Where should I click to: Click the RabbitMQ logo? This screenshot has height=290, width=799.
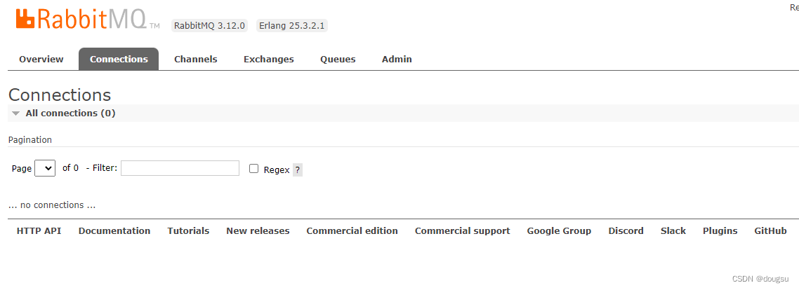(88, 19)
